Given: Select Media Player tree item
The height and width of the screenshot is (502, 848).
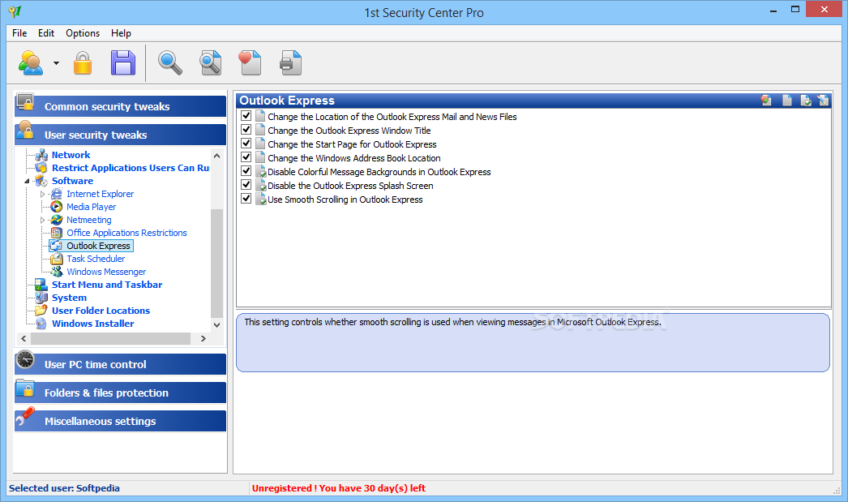Looking at the screenshot, I should [x=92, y=207].
